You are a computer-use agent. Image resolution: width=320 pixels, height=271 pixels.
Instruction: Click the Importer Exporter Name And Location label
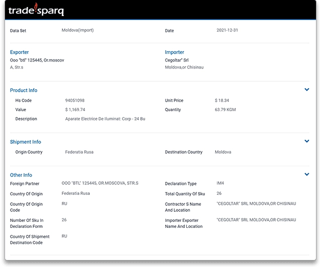coord(184,223)
